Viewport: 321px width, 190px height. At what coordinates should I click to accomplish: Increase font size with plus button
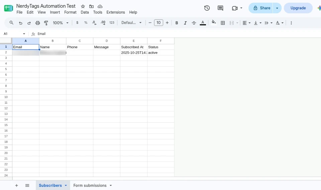167,23
